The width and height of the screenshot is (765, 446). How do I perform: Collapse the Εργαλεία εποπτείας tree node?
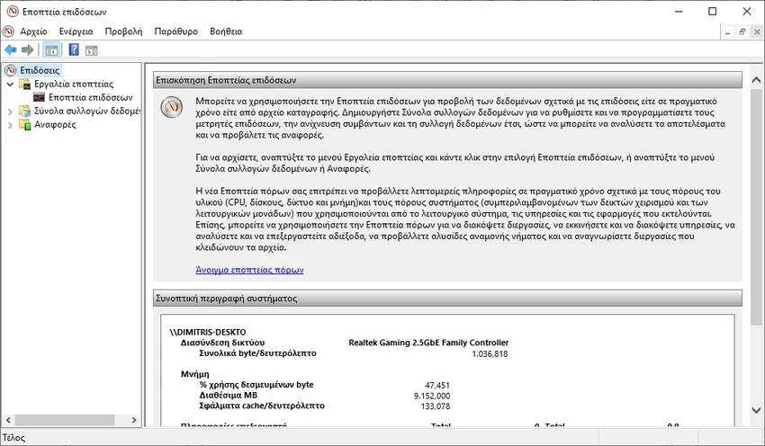[10, 85]
